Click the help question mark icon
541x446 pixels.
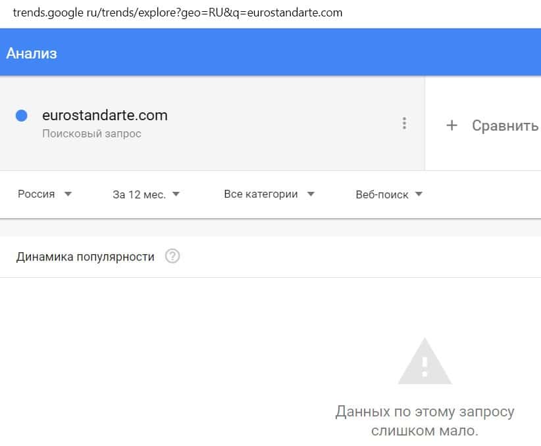pyautogui.click(x=172, y=256)
